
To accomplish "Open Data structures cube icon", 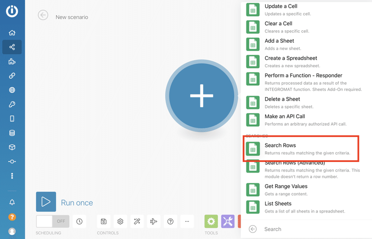I will pos(12,147).
